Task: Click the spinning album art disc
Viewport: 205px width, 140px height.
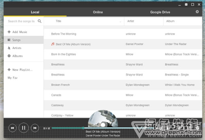Action: point(103,118)
